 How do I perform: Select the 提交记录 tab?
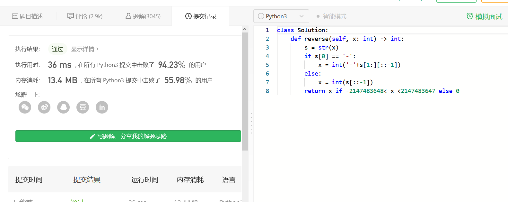pos(201,16)
